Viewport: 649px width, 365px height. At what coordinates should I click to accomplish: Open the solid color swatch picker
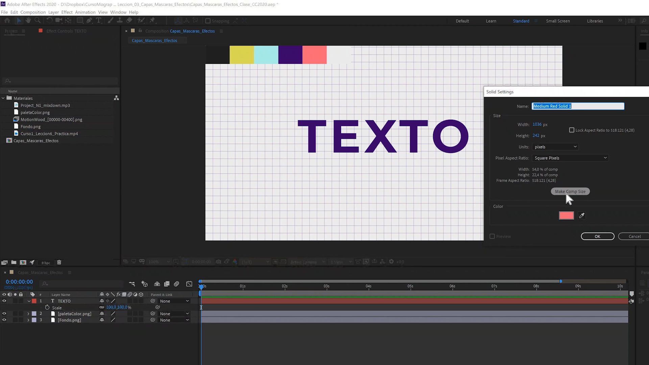pos(566,216)
